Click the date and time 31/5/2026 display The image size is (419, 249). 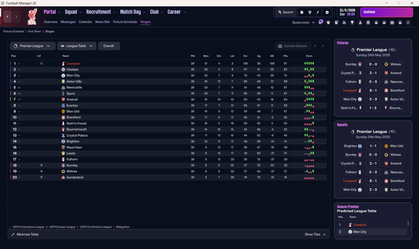348,12
